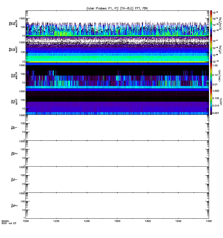Click the "thc fb 2" axis label
The height and width of the screenshot is (238, 223).
[14, 206]
